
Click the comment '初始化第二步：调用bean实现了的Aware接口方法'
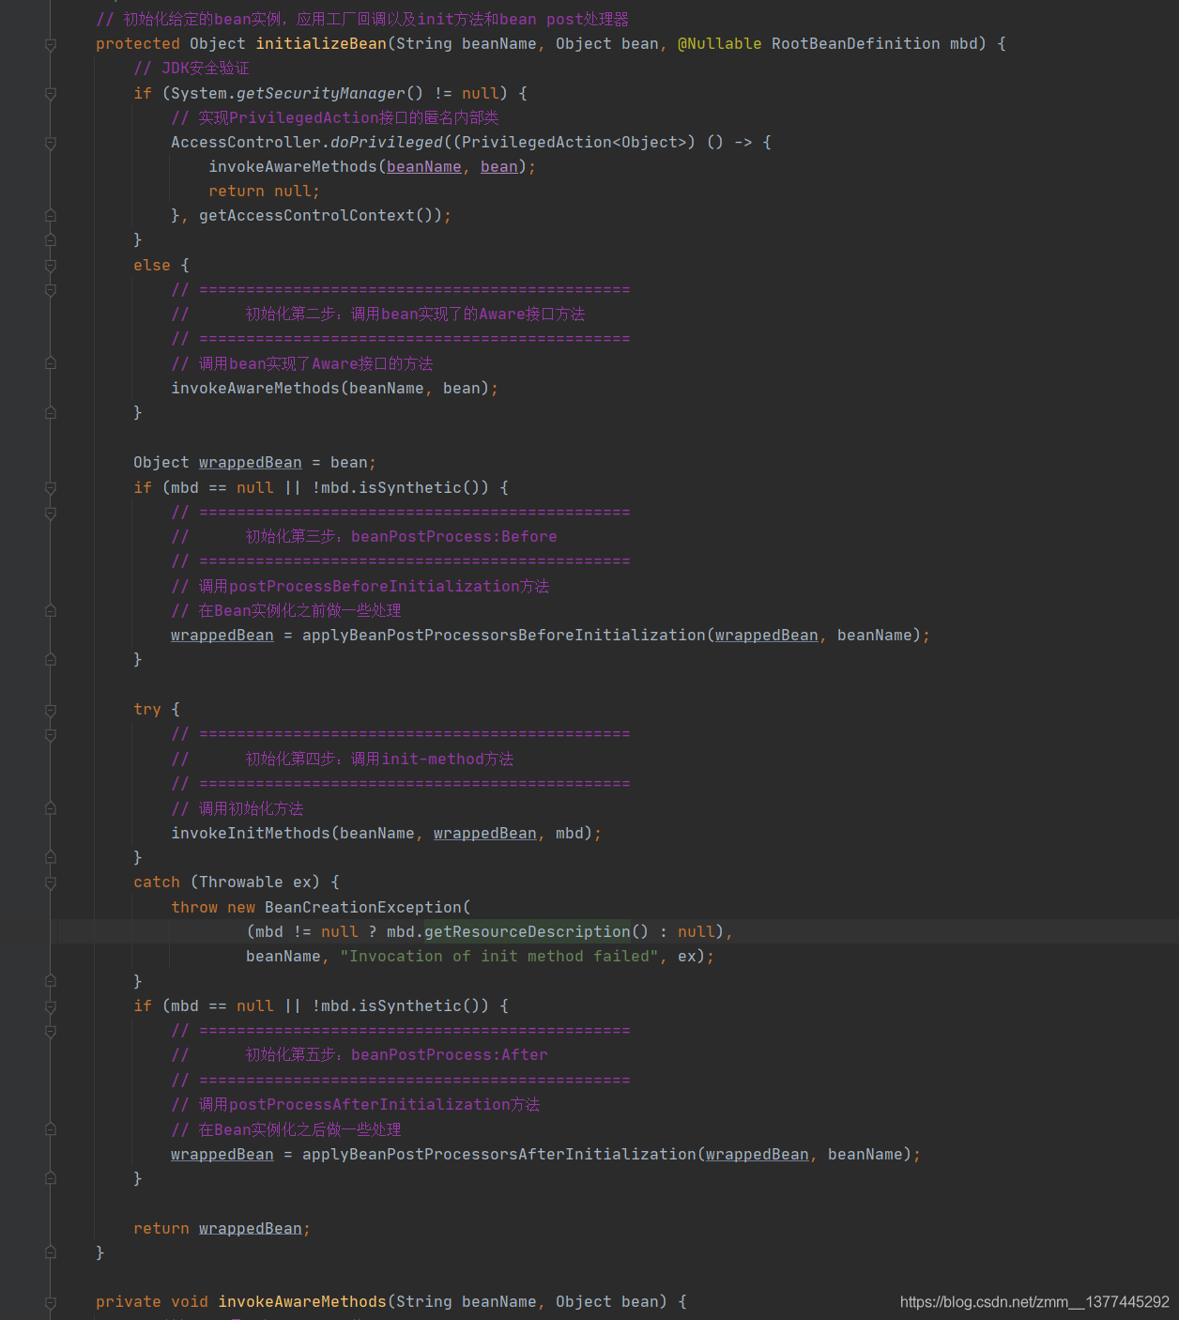(415, 314)
